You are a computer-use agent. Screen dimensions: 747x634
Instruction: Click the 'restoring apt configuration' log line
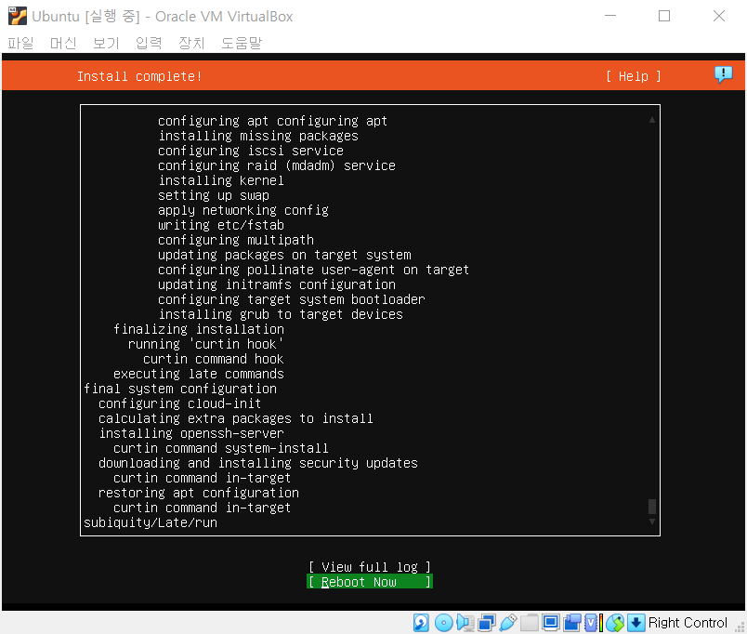click(x=199, y=493)
